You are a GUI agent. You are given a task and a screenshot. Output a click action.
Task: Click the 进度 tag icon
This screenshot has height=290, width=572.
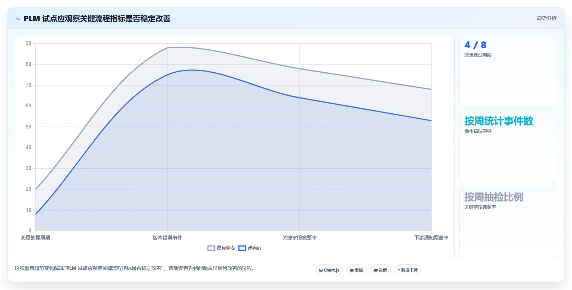(376, 270)
